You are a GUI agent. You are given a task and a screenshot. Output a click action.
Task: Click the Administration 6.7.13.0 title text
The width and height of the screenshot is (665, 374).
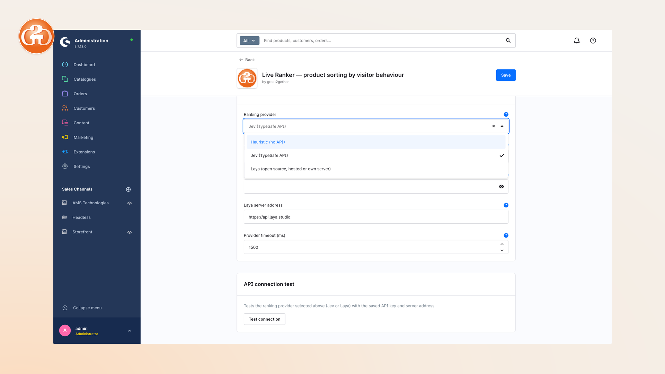pos(91,43)
